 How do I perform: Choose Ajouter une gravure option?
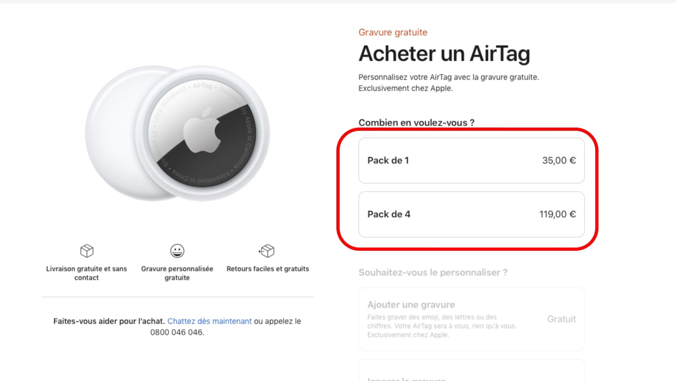tap(471, 319)
